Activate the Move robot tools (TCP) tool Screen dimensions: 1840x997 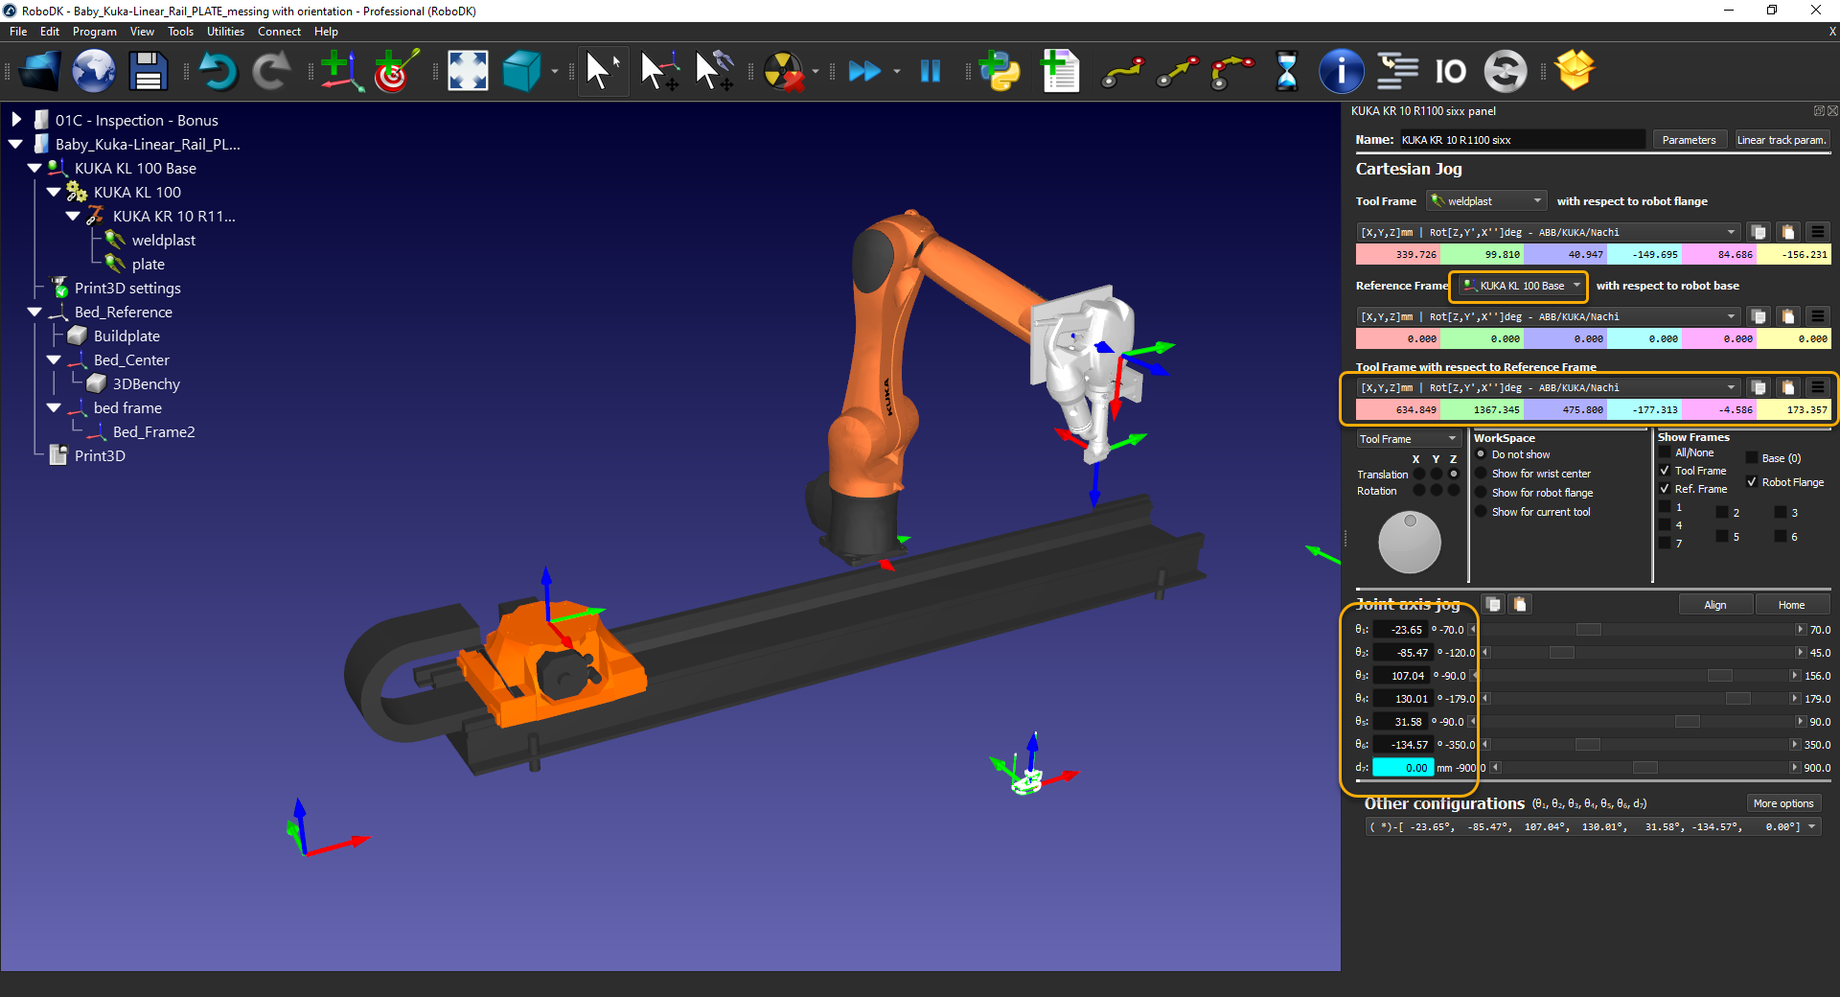[714, 71]
